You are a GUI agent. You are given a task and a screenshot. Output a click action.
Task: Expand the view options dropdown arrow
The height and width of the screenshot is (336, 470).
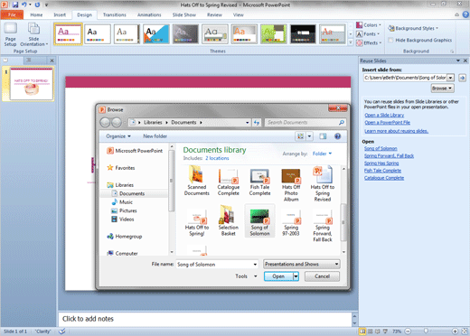(x=309, y=136)
